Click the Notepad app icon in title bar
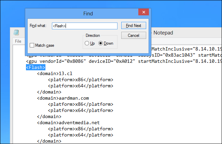The height and width of the screenshot is (144, 222). [16, 32]
